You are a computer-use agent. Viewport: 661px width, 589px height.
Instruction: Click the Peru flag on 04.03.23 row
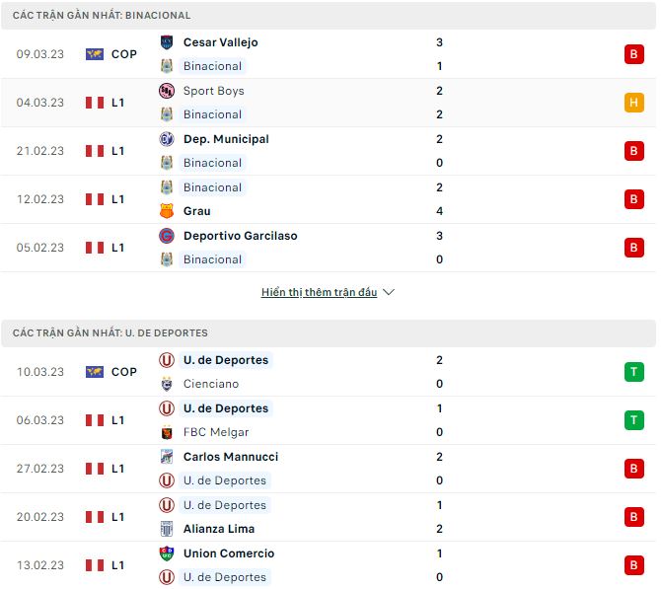(95, 103)
